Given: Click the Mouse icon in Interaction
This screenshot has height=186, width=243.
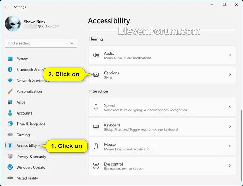Looking at the screenshot, I should click(x=96, y=146).
